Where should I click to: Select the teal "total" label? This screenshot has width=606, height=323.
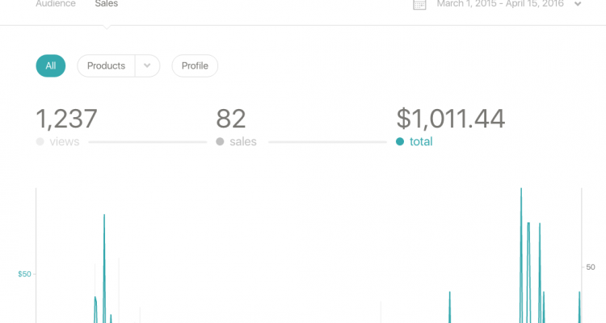click(420, 142)
